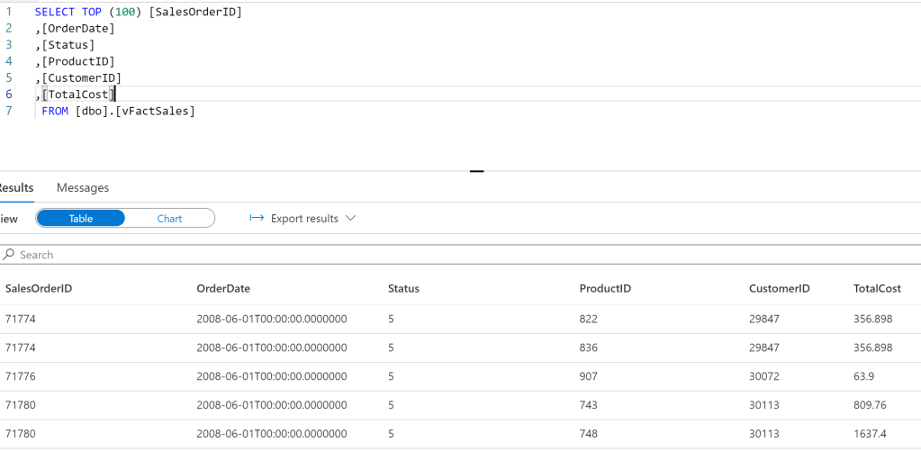The width and height of the screenshot is (921, 451).
Task: Click the Status column header
Action: tap(403, 289)
